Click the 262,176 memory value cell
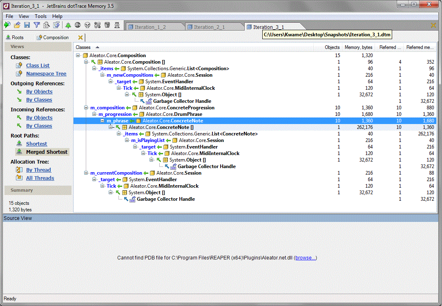 365,127
